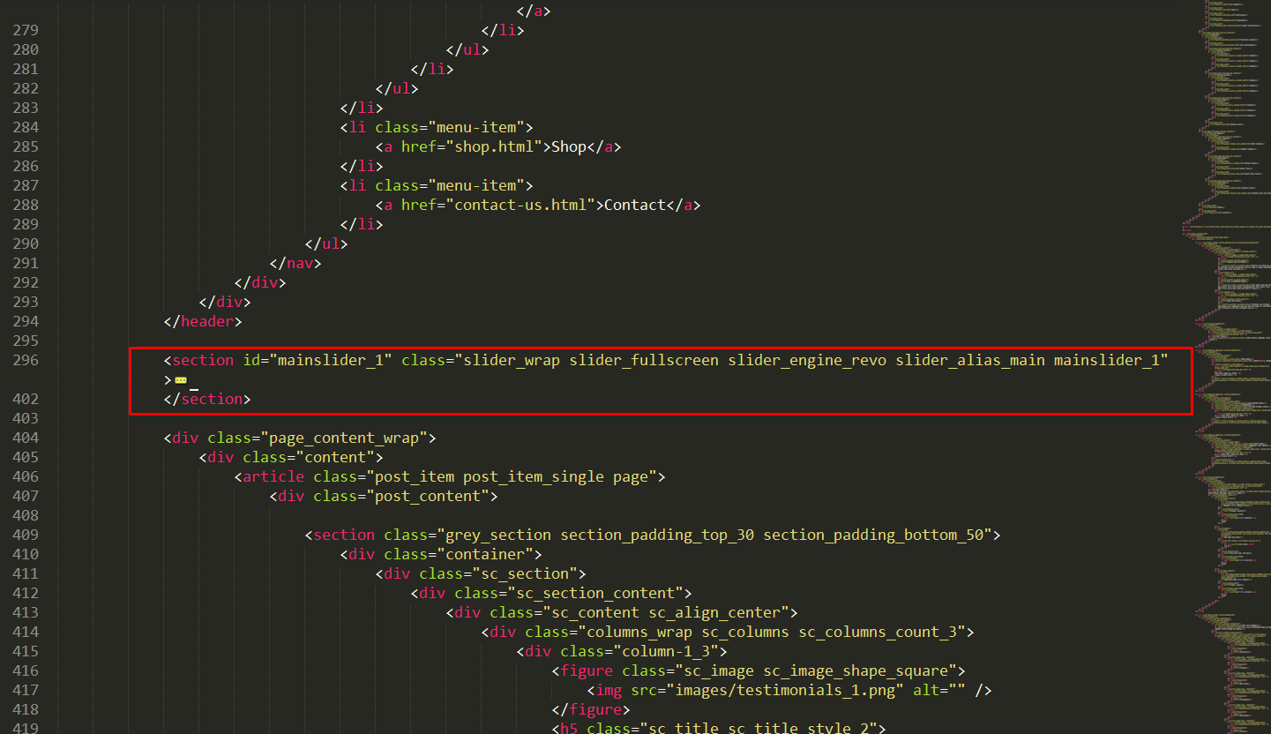The width and height of the screenshot is (1271, 734).
Task: Place cursor in the id="mainslider_1" value
Action: pyautogui.click(x=335, y=360)
